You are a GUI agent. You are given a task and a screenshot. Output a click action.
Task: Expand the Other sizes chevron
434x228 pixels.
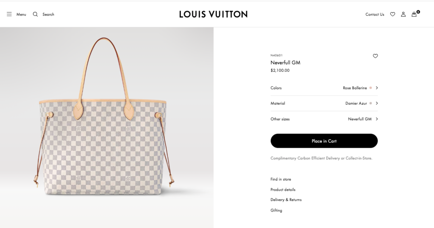click(377, 119)
